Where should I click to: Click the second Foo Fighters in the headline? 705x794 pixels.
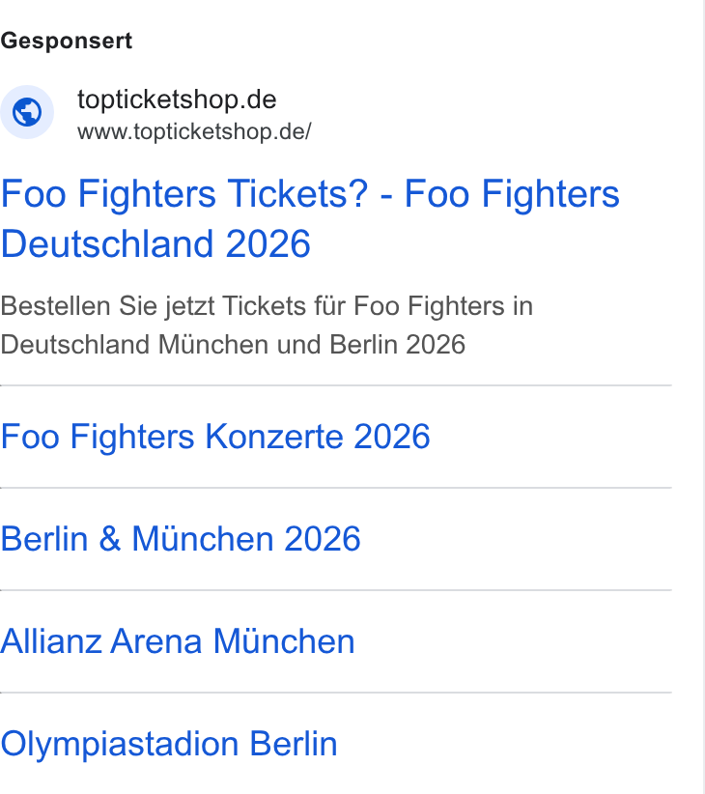[512, 193]
